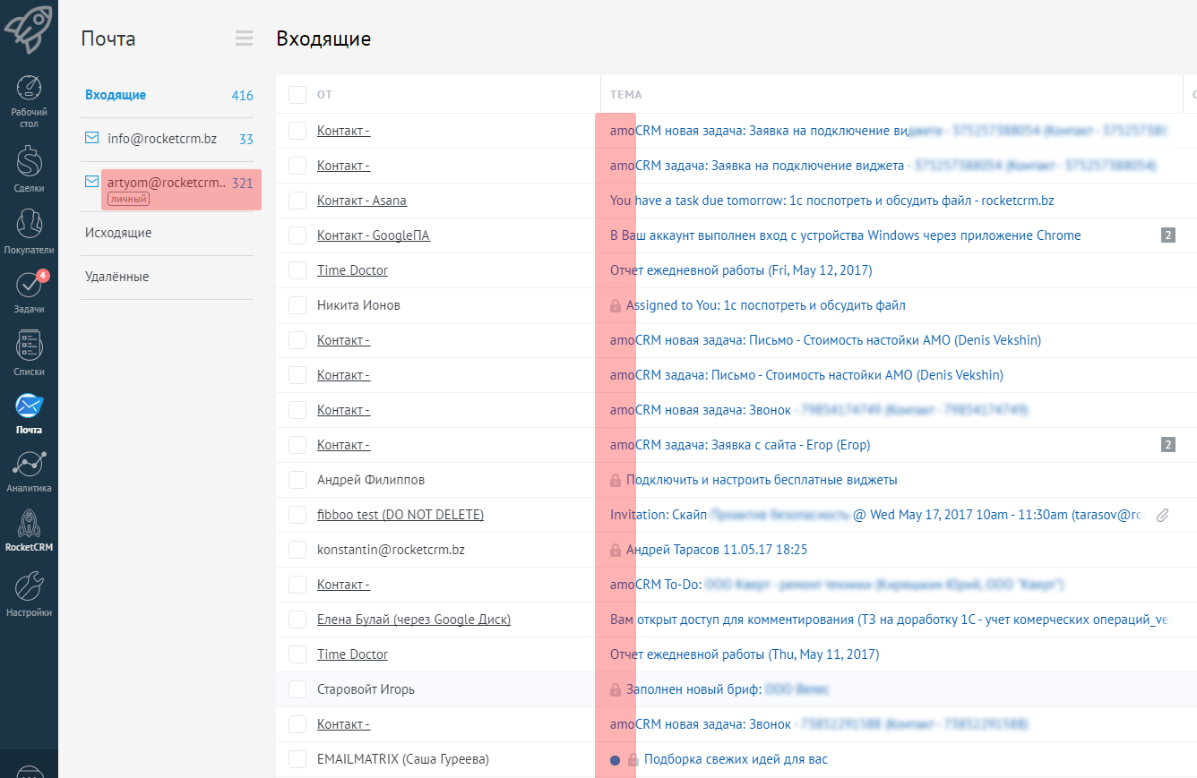Open email Подборка свежих идей для вас

pyautogui.click(x=736, y=759)
